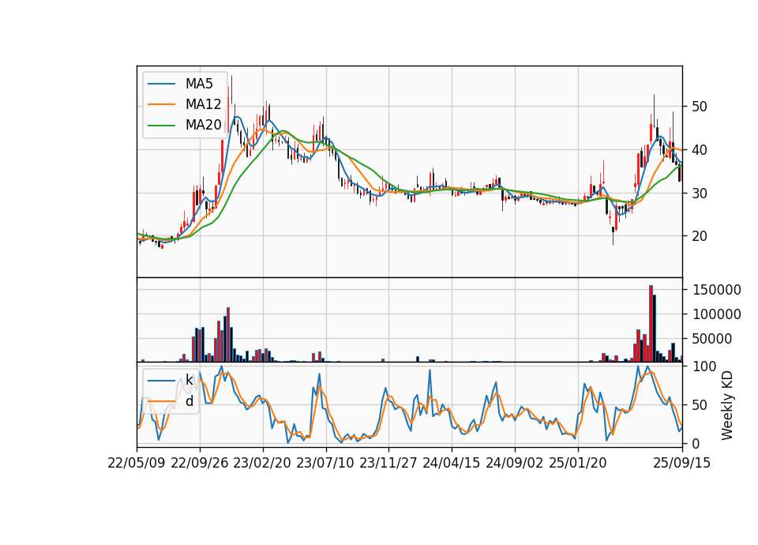Click the volume axis label 100000
758x545 pixels.
[717, 315]
